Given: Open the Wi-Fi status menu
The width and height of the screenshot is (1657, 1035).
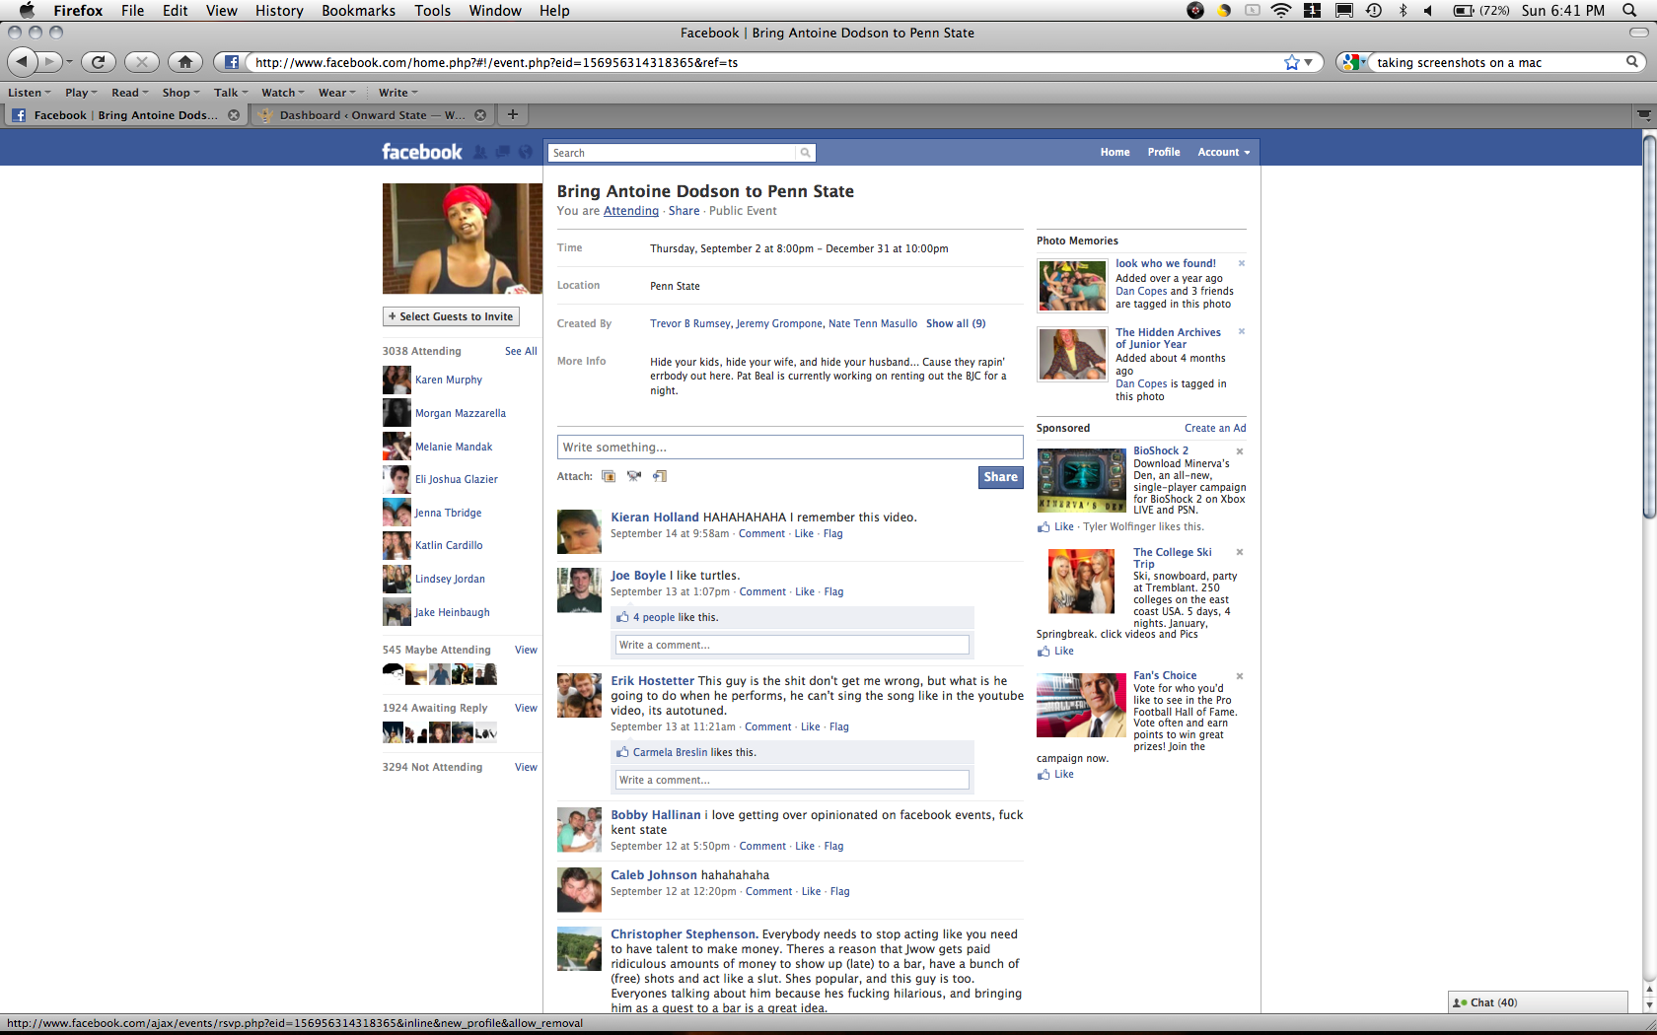Looking at the screenshot, I should pyautogui.click(x=1281, y=11).
